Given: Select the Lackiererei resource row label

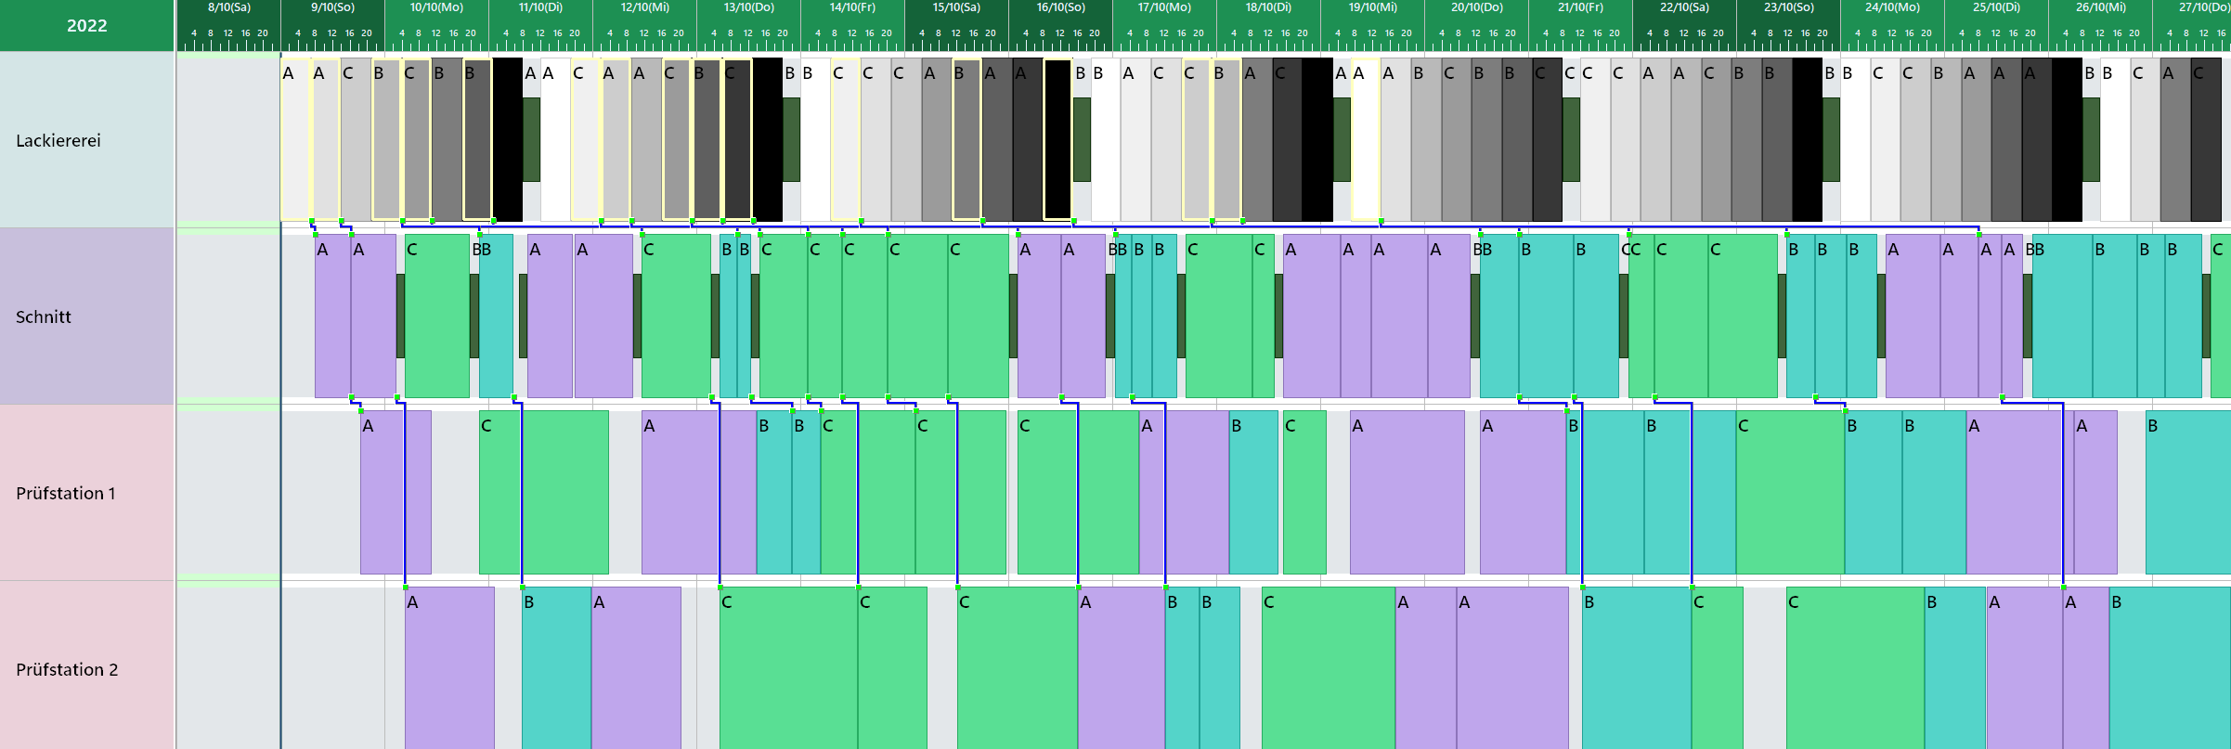Looking at the screenshot, I should (x=58, y=140).
